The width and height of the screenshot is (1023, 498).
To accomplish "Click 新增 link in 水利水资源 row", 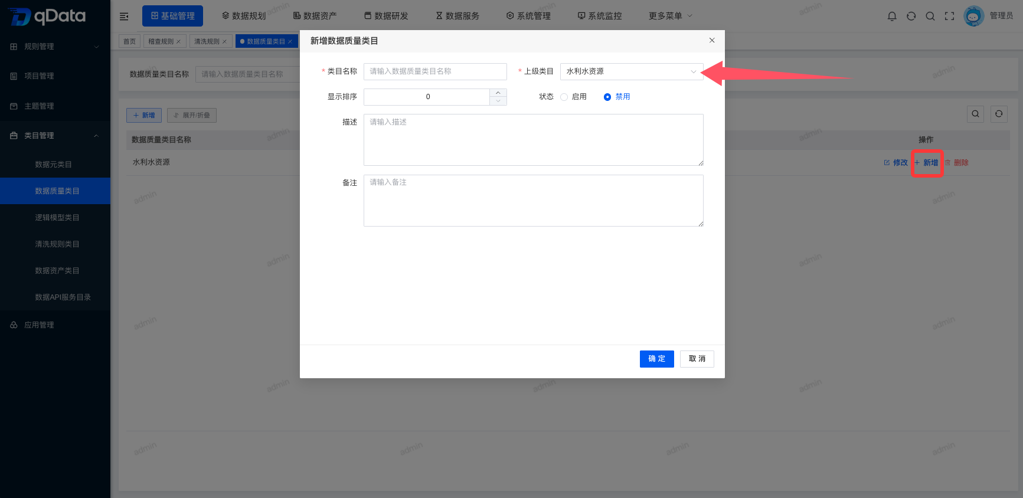I will click(927, 163).
